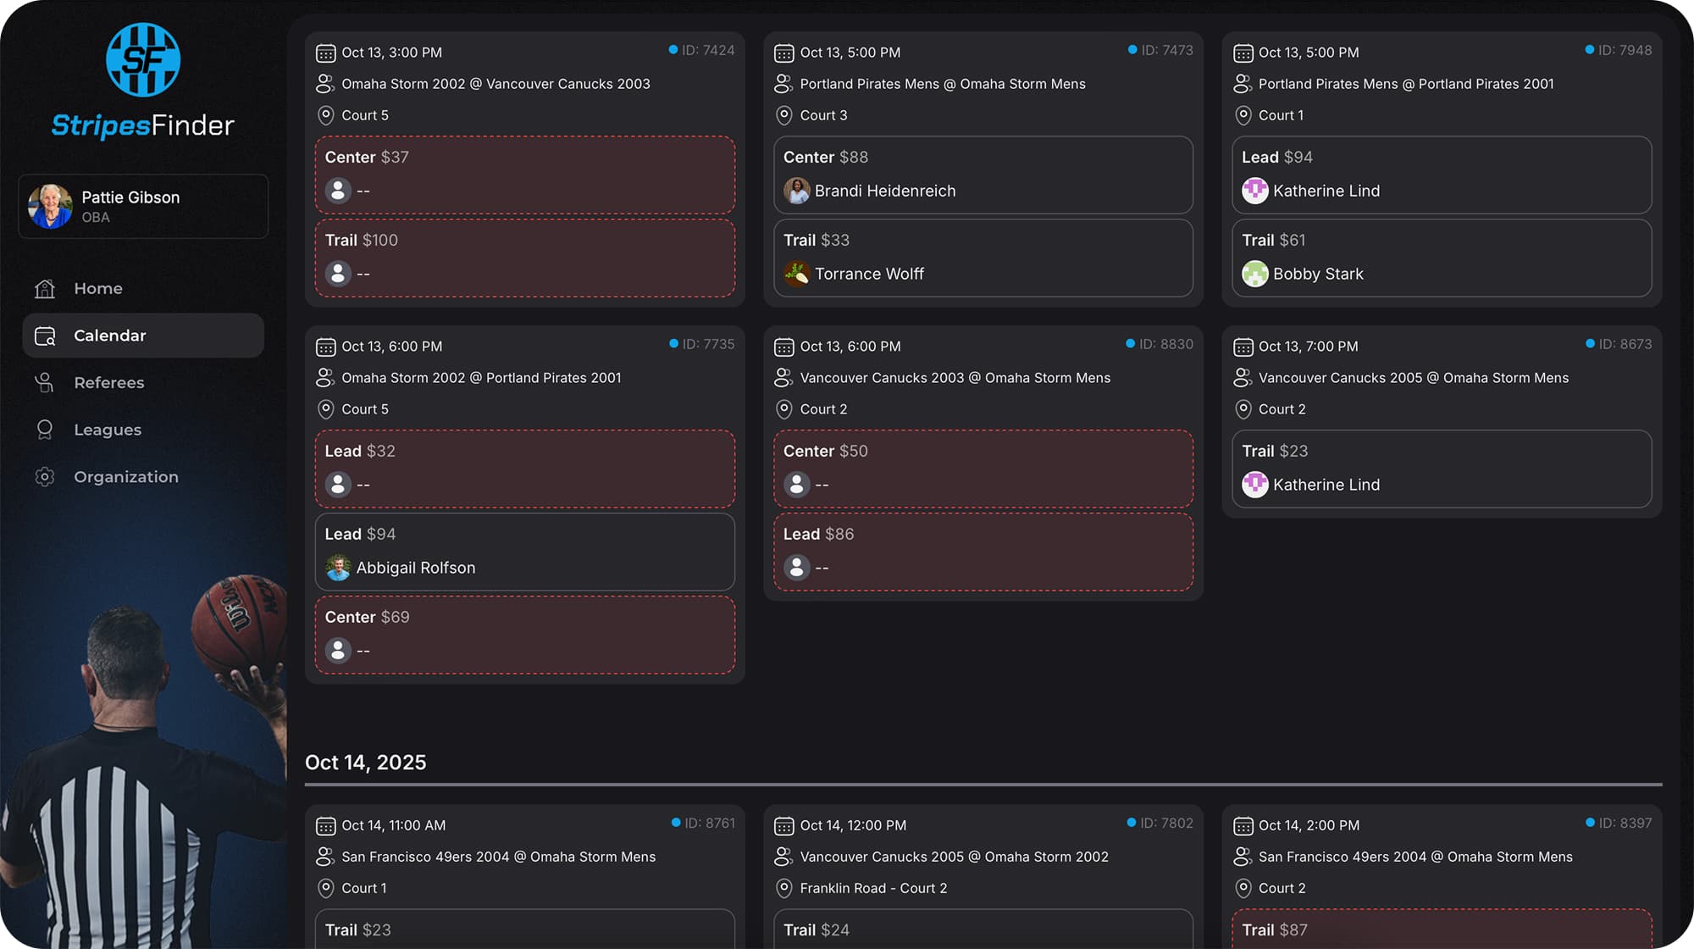
Task: Select the Leagues ribbon icon
Action: 44,430
